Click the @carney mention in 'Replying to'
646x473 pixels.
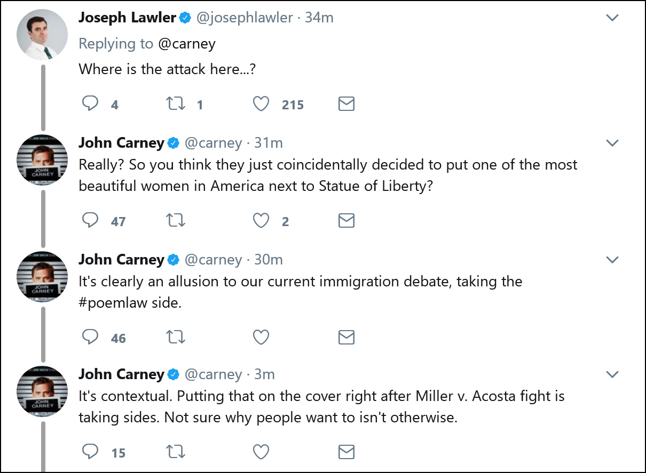pos(187,44)
